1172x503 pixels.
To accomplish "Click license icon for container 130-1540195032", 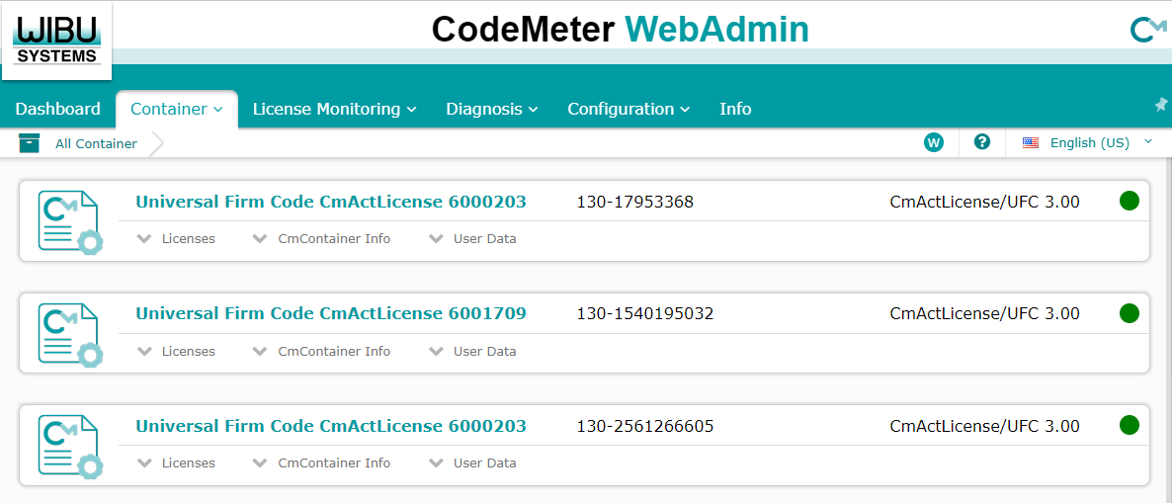I will tap(69, 334).
